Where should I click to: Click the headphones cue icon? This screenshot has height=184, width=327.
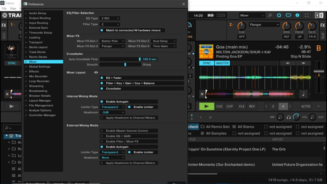click(x=288, y=117)
